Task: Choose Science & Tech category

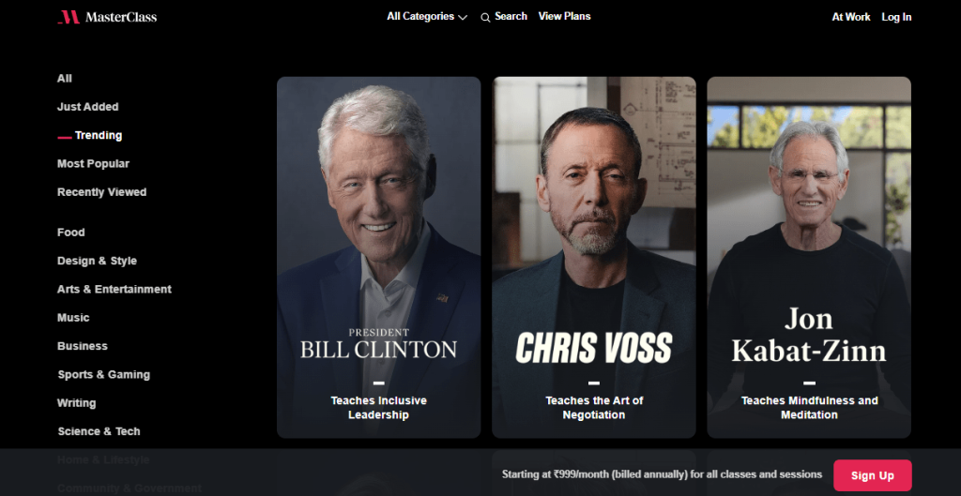Action: pos(99,431)
